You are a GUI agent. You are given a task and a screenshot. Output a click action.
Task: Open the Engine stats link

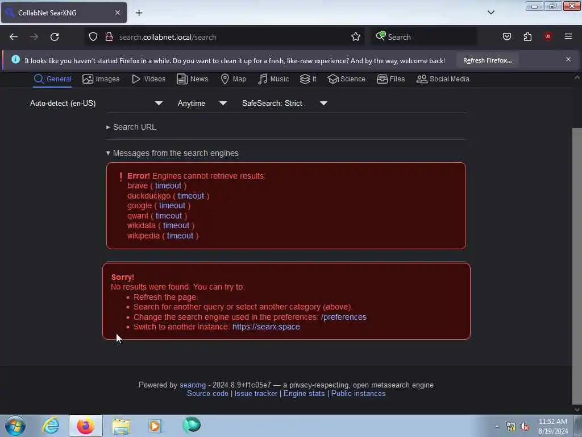pyautogui.click(x=304, y=394)
